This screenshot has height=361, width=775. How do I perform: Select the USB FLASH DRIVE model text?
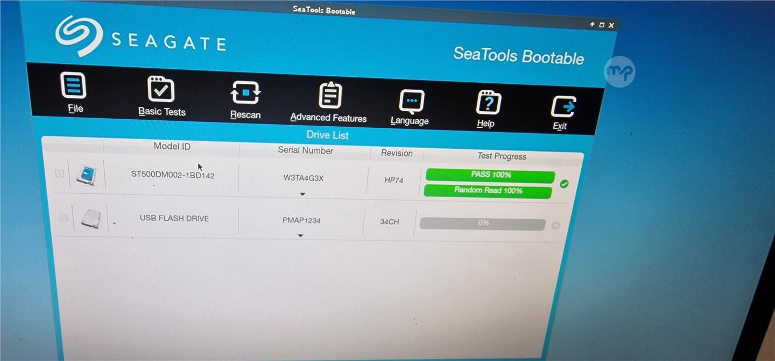coord(174,218)
